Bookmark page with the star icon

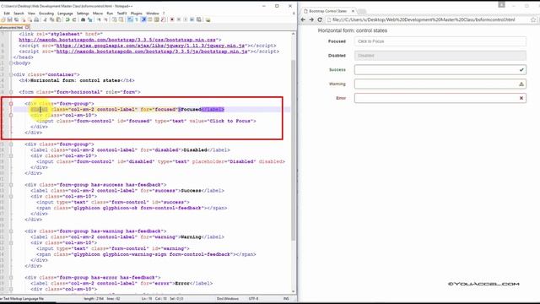click(x=533, y=19)
